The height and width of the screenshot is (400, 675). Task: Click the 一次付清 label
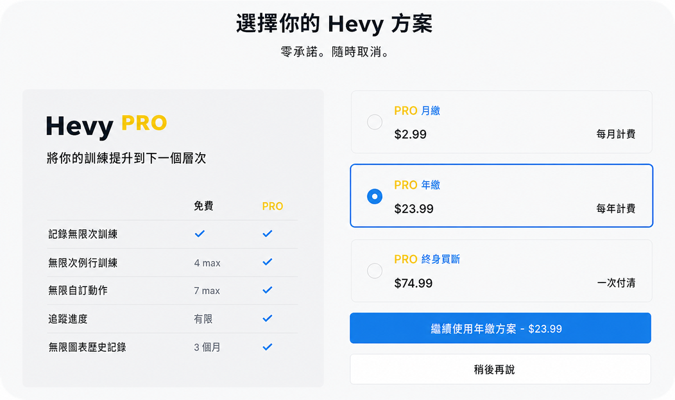point(616,283)
